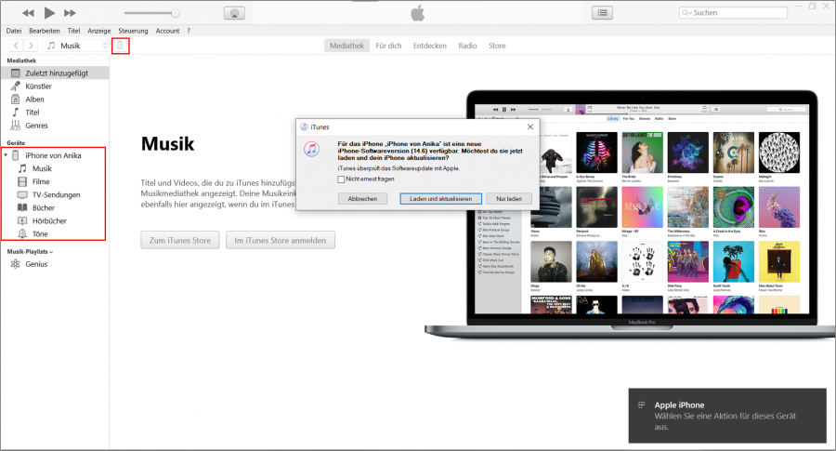This screenshot has width=836, height=451.
Task: Click the iPhone von Anika phone icon
Action: (16, 155)
